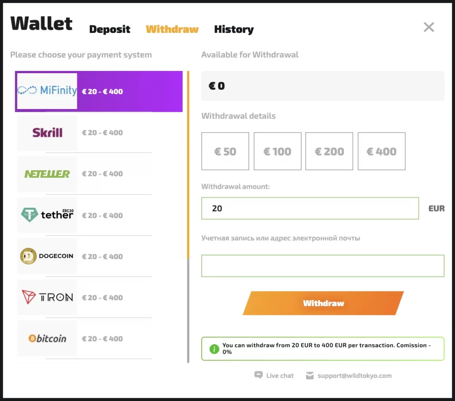The width and height of the screenshot is (455, 401).
Task: Open the Deposit tab
Action: 110,29
